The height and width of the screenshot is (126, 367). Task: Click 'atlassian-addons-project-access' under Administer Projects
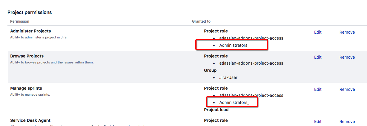coord(251,38)
